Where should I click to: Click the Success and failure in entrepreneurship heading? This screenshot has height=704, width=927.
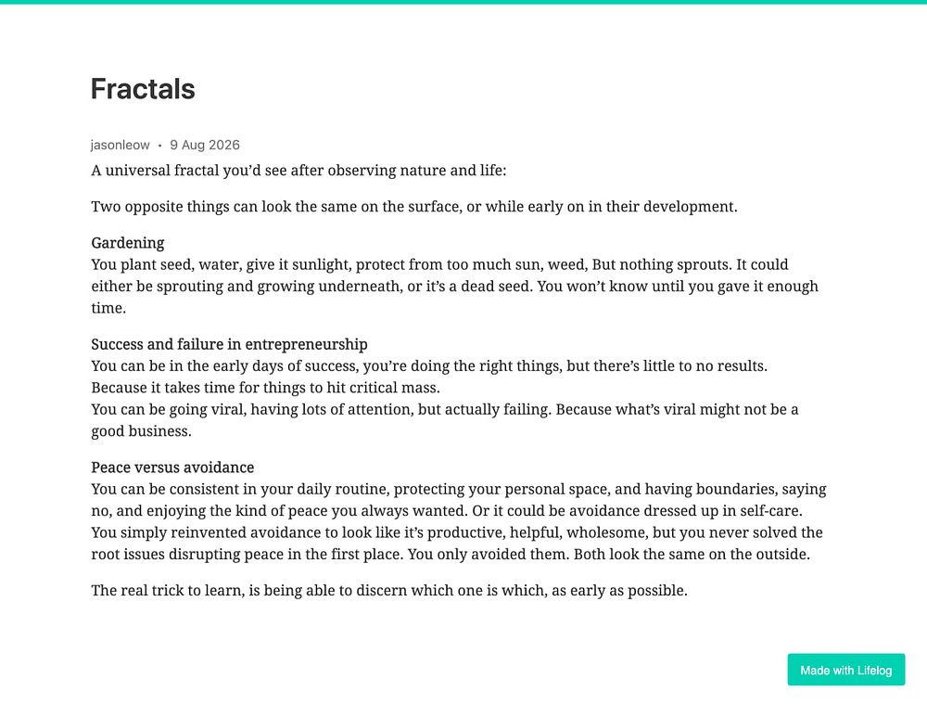coord(229,344)
